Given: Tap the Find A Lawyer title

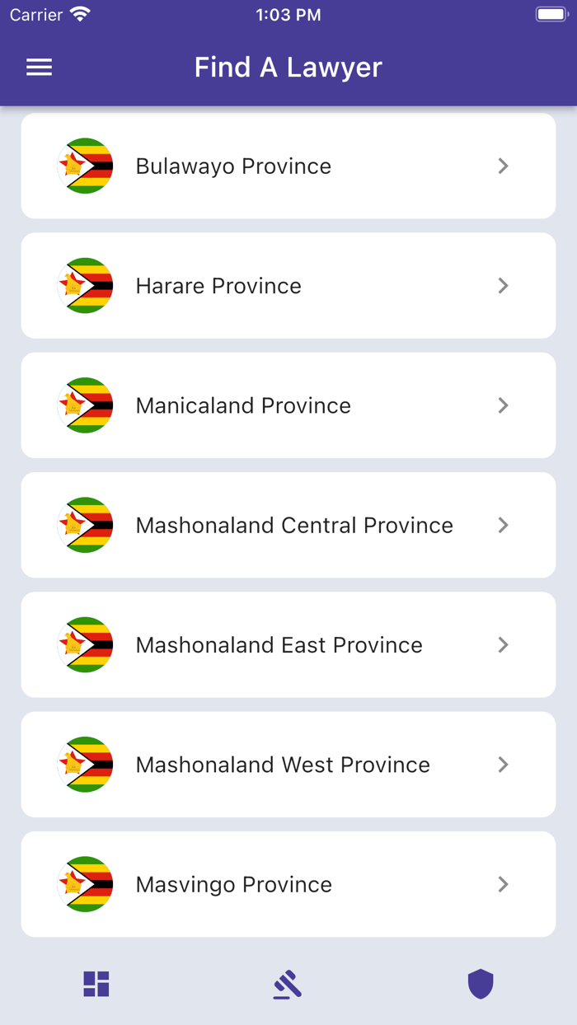Looking at the screenshot, I should 288,68.
